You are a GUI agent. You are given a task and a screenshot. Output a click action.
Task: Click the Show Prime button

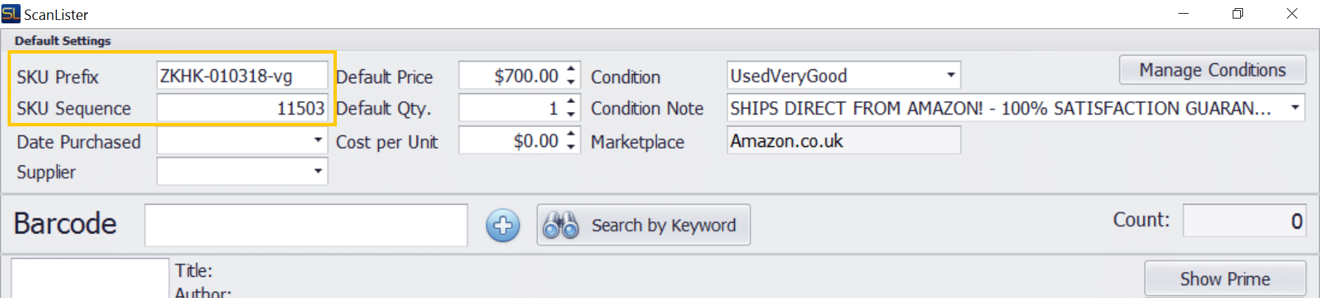tap(1224, 279)
